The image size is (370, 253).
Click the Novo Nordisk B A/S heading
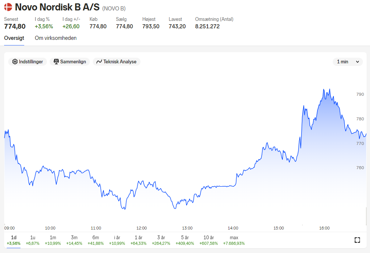tap(57, 7)
